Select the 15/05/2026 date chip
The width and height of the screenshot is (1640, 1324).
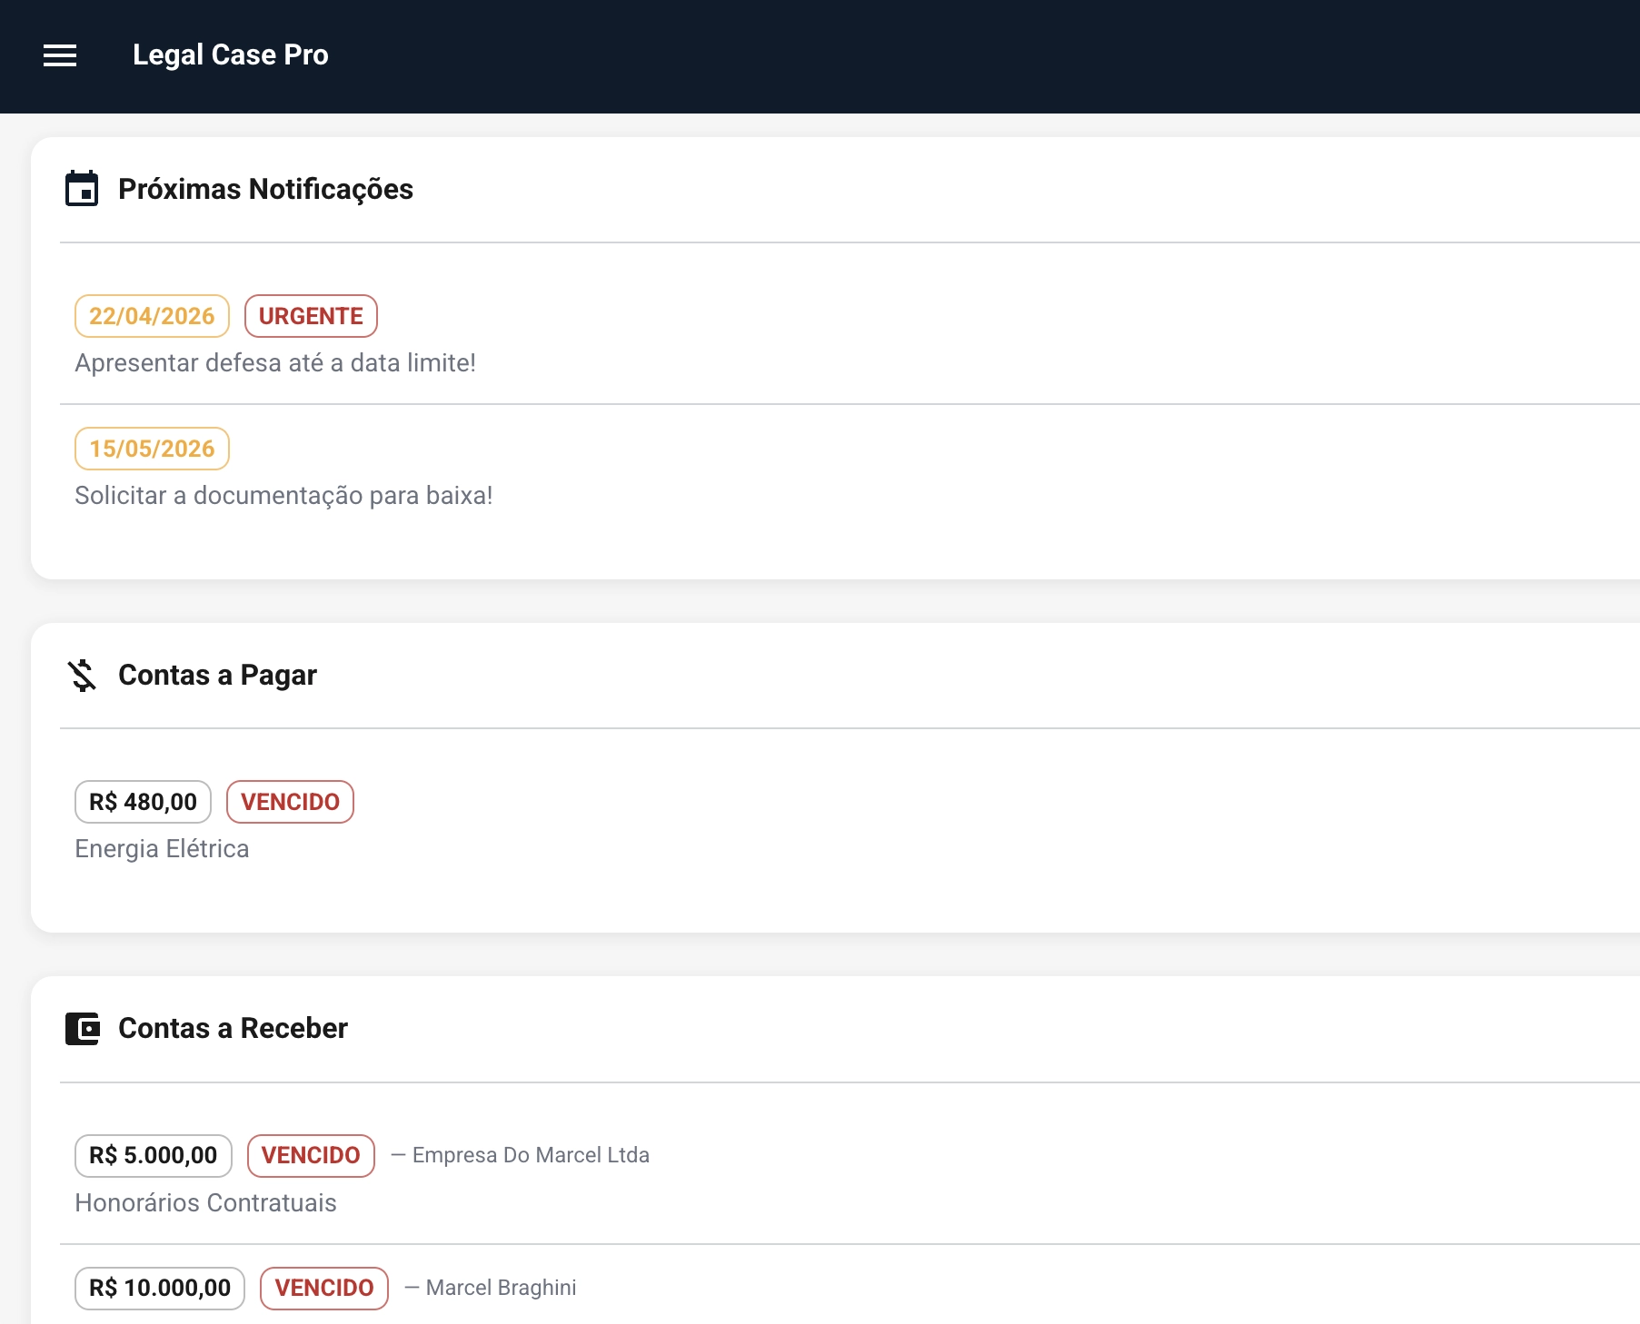(x=152, y=449)
